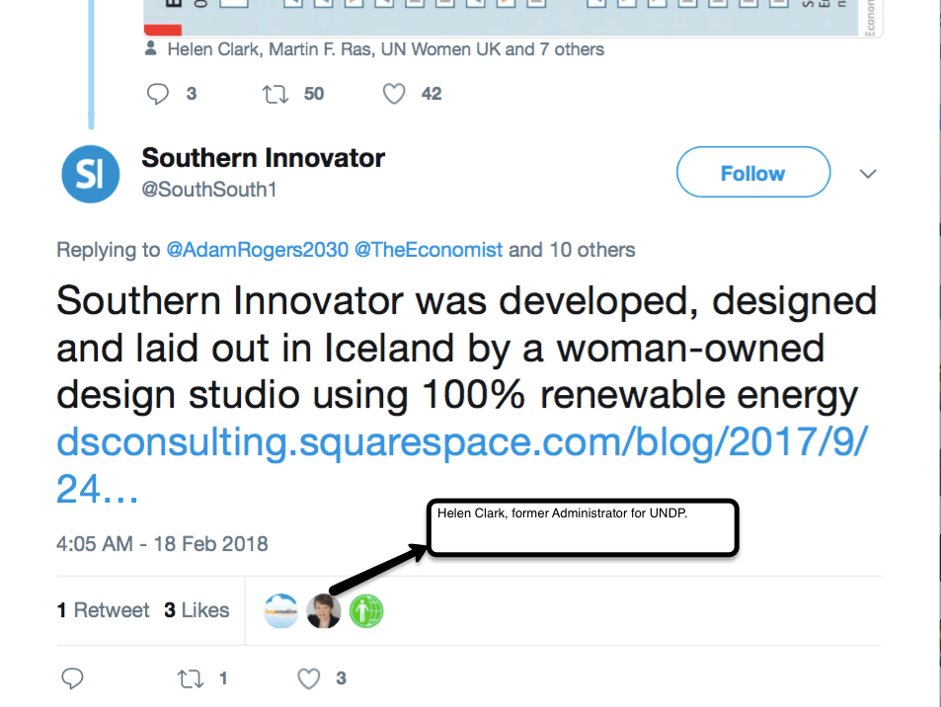The image size is (941, 707).
Task: Open Southern Innovator profile avatar
Action: [90, 174]
